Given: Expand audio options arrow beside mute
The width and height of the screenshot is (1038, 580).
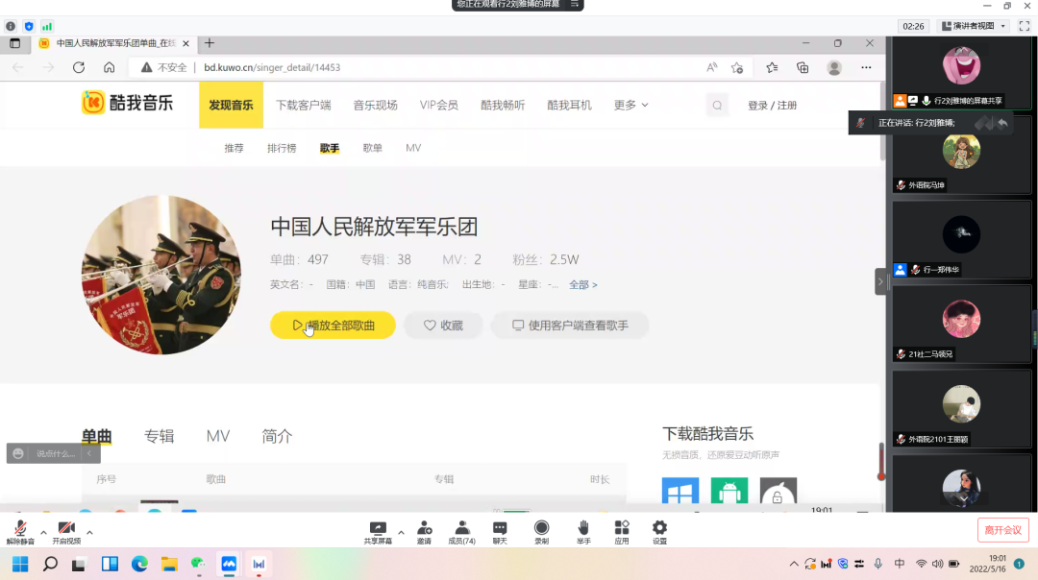Looking at the screenshot, I should coord(43,532).
